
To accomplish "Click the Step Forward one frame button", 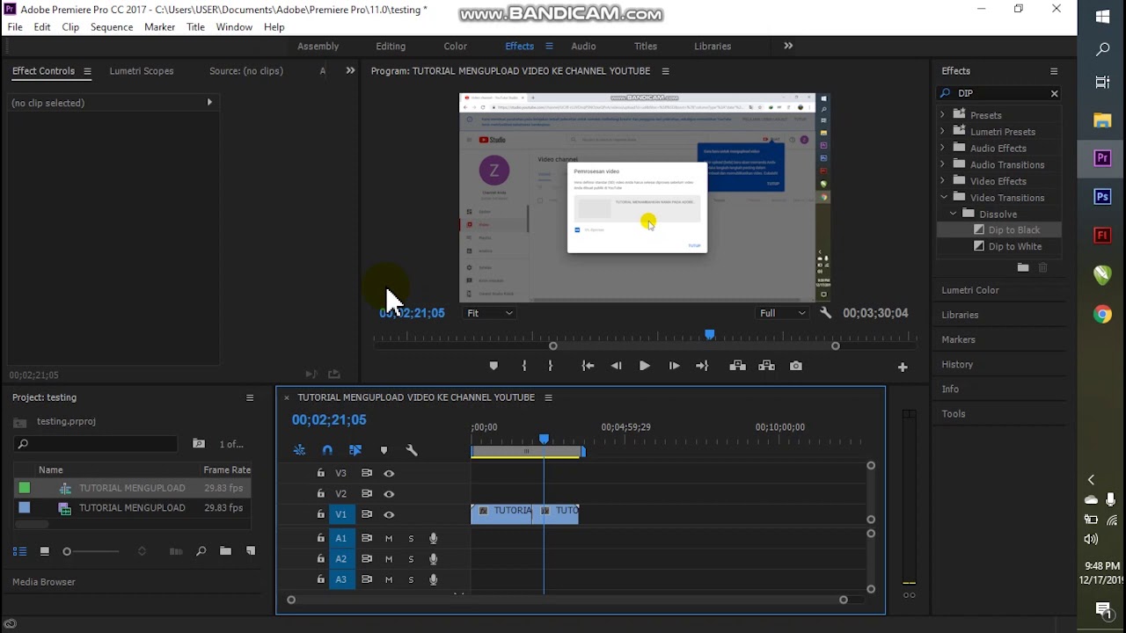I will pyautogui.click(x=674, y=366).
